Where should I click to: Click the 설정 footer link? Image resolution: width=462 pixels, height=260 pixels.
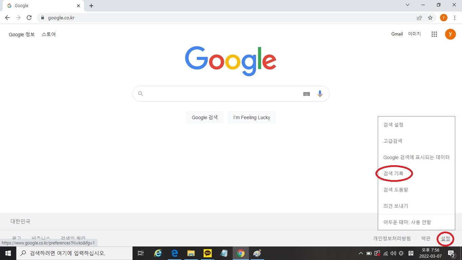coord(445,239)
